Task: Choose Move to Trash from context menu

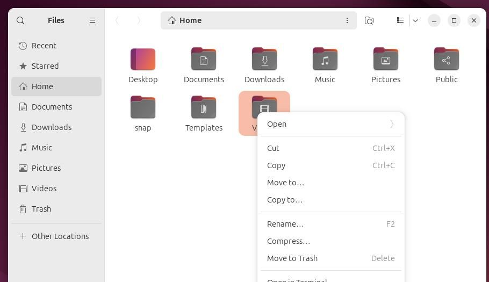Action: tap(331, 258)
